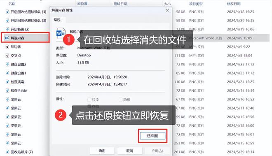
Task: Click 坚果云 icon in the 2024/4/15 16:56 row
Action: coord(7,117)
